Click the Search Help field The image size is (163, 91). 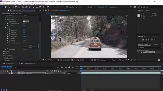click(150, 7)
